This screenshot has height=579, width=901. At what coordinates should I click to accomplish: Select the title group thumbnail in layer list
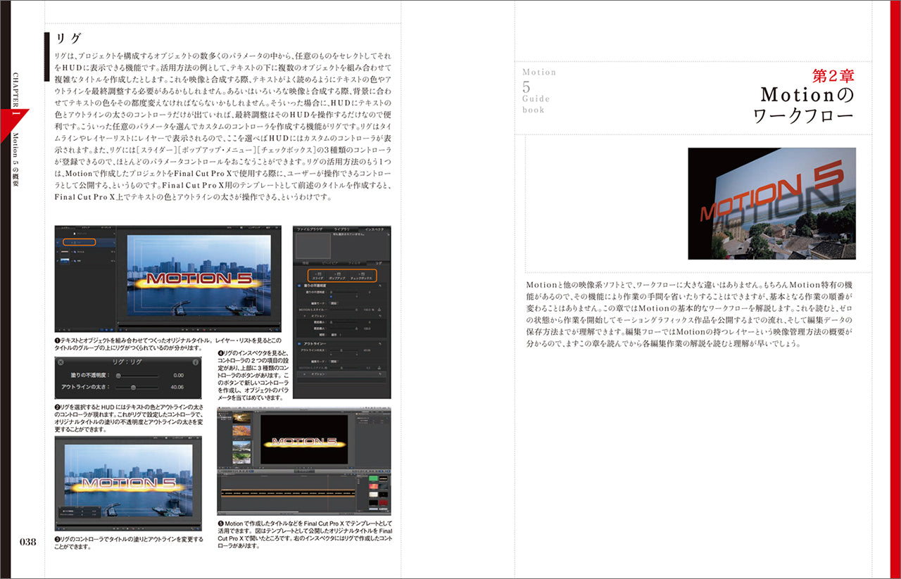coord(65,252)
